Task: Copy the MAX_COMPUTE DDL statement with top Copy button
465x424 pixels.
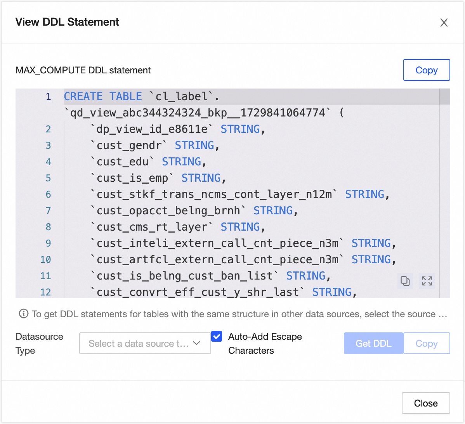Action: [426, 70]
